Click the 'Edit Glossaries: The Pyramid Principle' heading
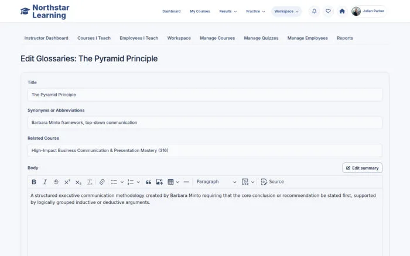The width and height of the screenshot is (410, 256). click(89, 58)
